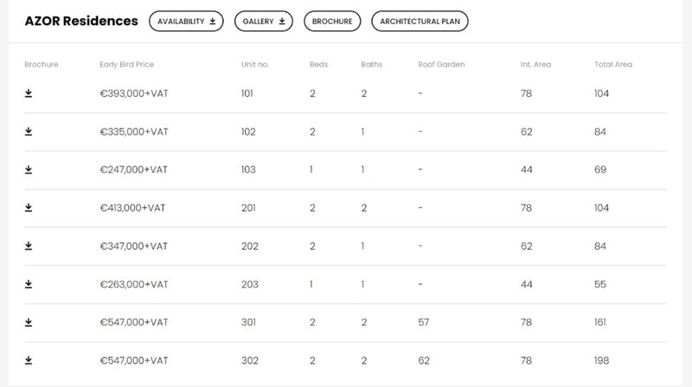Download brochure for unit 301
Screen dimensions: 692x387
click(x=29, y=323)
